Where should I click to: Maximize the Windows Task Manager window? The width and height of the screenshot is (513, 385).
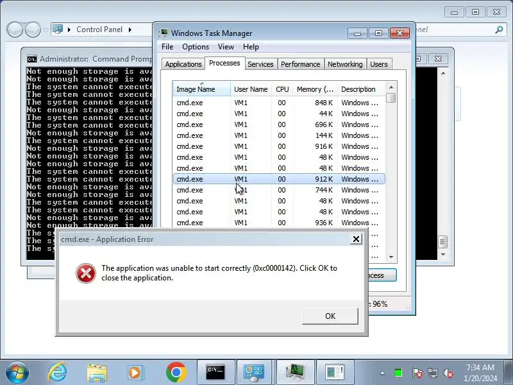pos(378,33)
